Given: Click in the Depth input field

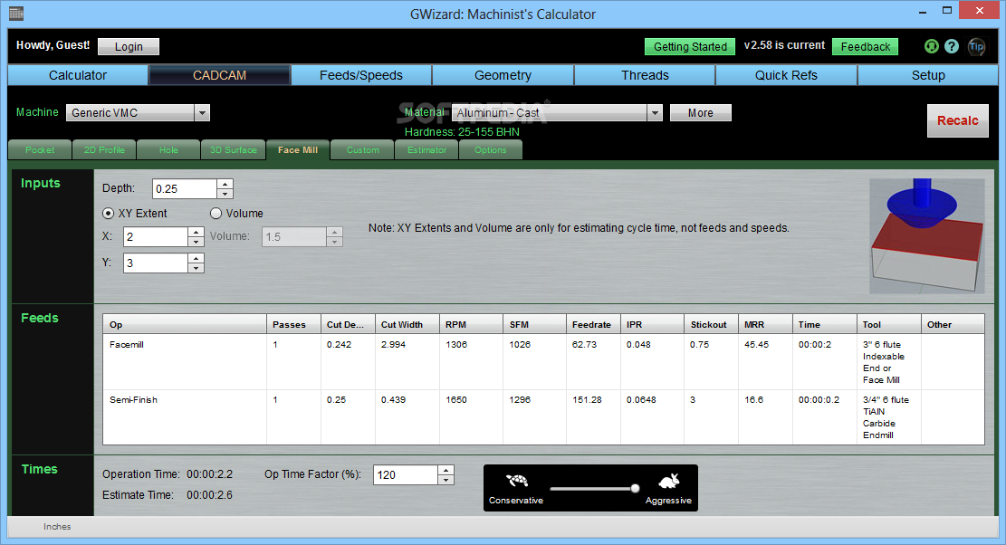Looking at the screenshot, I should tap(185, 189).
